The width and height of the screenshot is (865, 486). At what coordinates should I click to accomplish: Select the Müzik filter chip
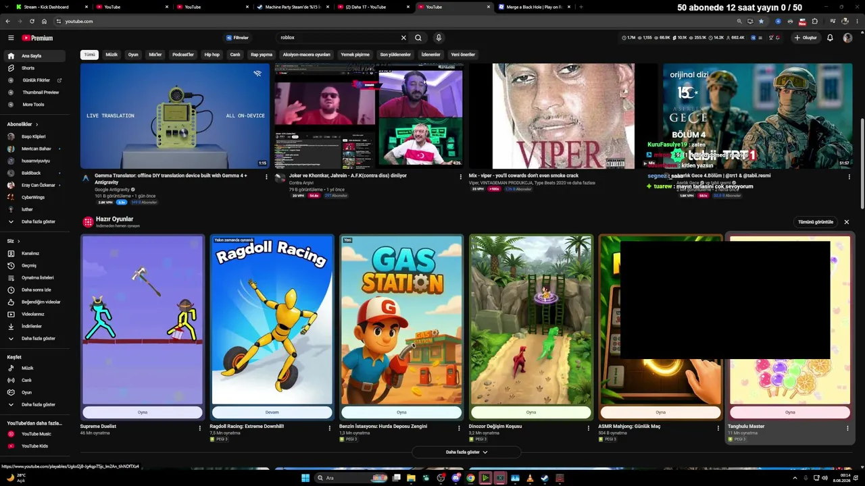coord(112,55)
